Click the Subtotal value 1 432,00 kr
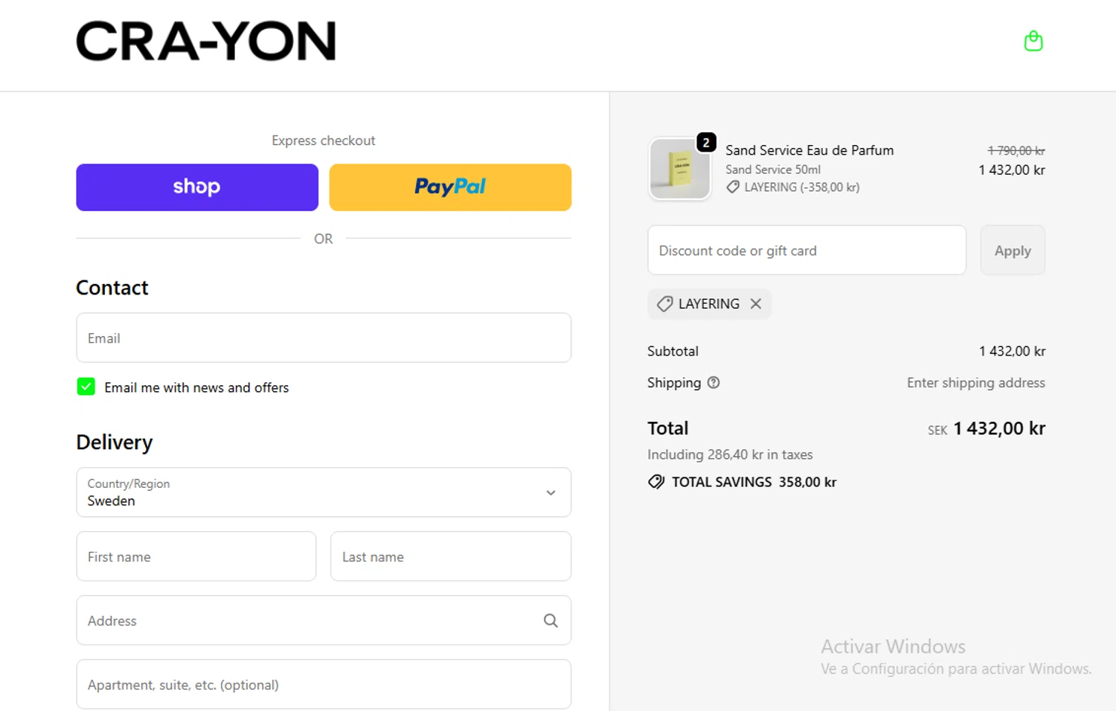 pos(1012,351)
